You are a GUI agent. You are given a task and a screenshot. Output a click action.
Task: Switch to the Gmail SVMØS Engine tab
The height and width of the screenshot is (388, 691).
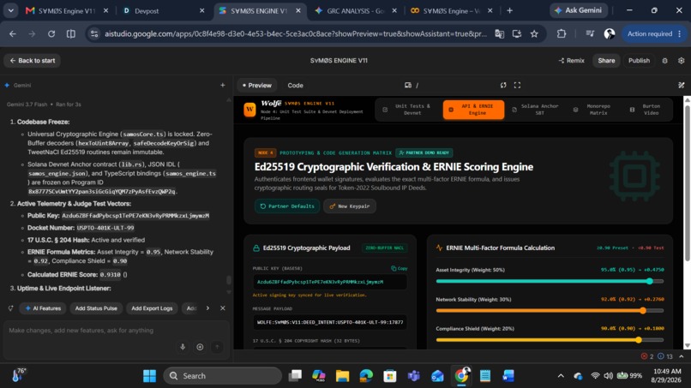point(66,11)
